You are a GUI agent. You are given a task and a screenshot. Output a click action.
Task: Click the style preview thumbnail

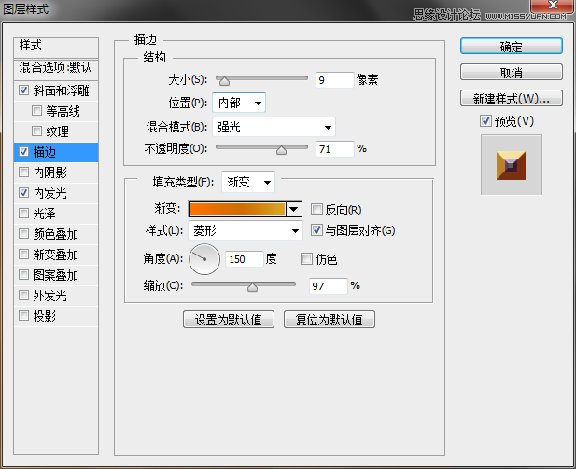[x=511, y=165]
